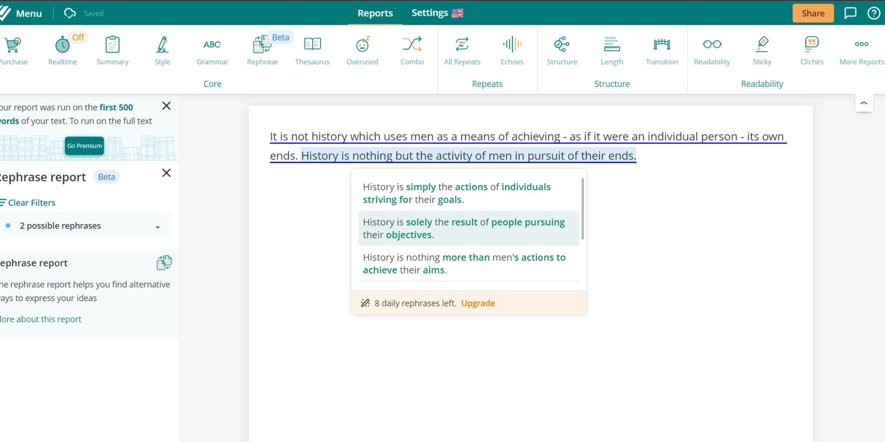
Task: Click the Go Premium button
Action: pos(84,146)
